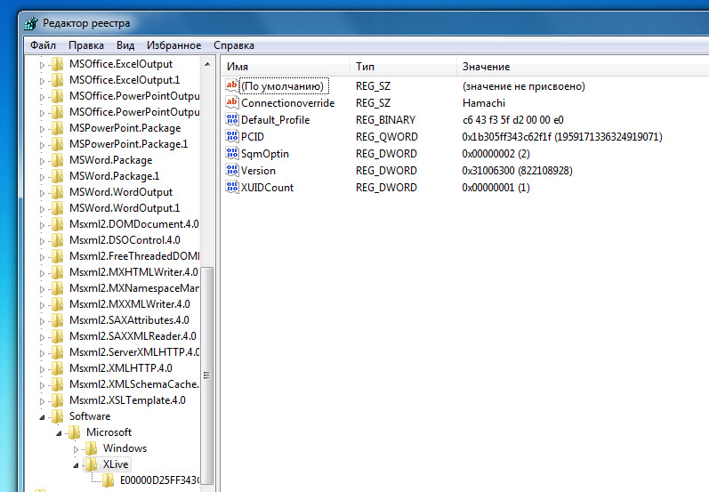Expand the MSWord.Package.1 key
709x492 pixels.
[42, 177]
